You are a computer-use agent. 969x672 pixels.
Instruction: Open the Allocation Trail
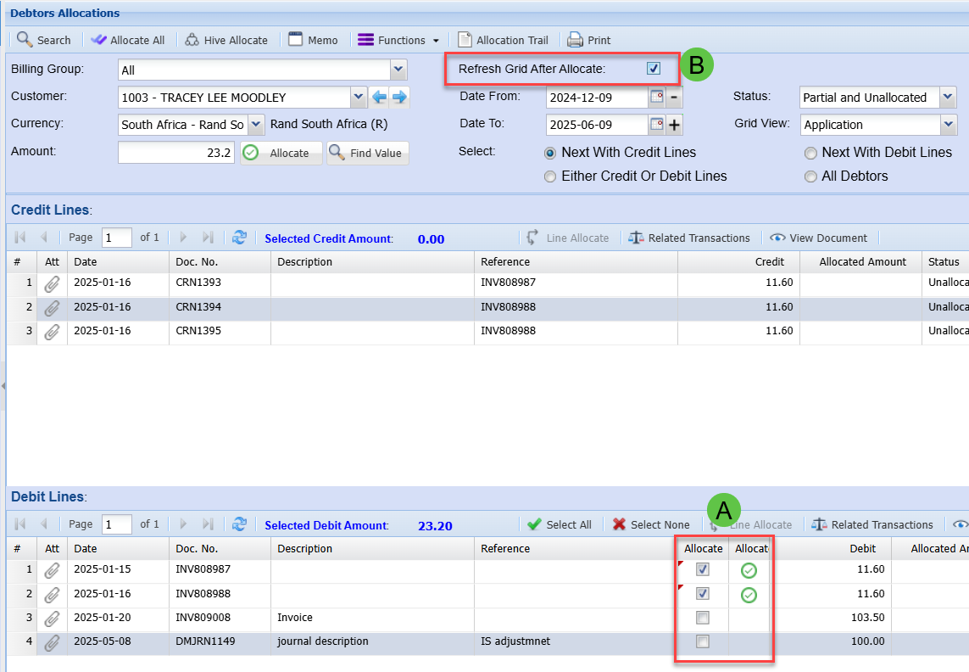(504, 40)
